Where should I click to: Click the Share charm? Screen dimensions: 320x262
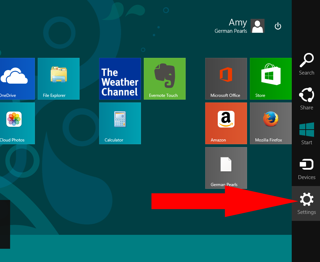pyautogui.click(x=306, y=99)
